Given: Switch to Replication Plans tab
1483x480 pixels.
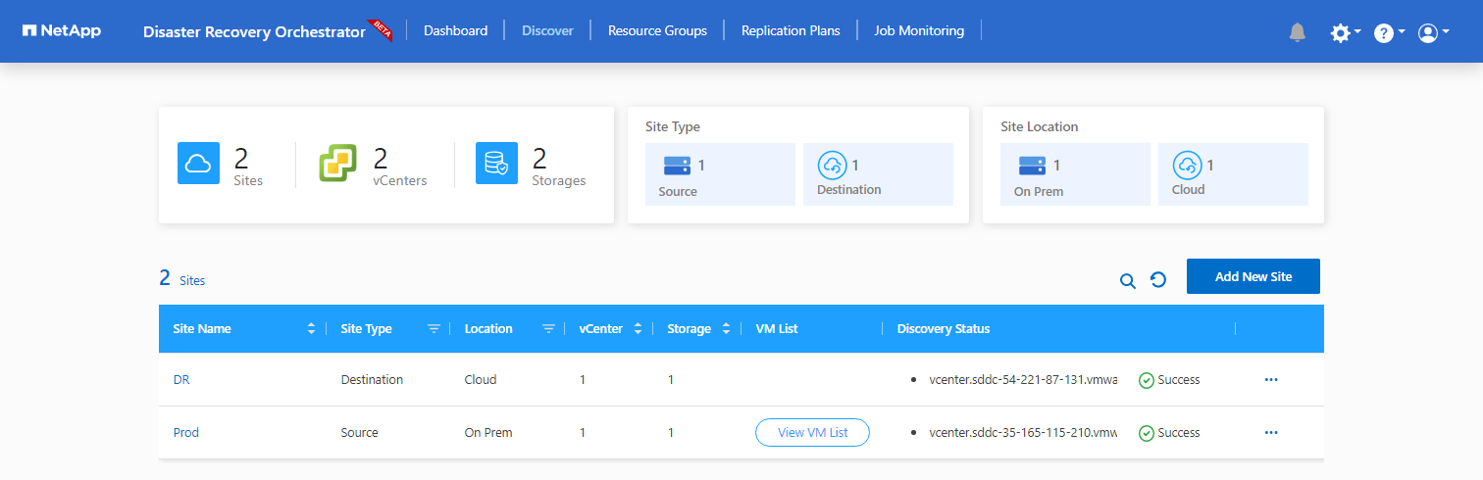Looking at the screenshot, I should [791, 30].
